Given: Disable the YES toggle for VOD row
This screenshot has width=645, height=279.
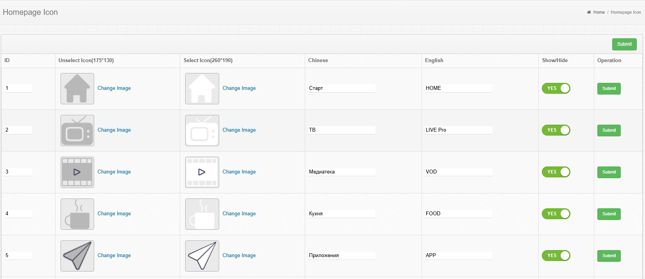Looking at the screenshot, I should (x=556, y=172).
